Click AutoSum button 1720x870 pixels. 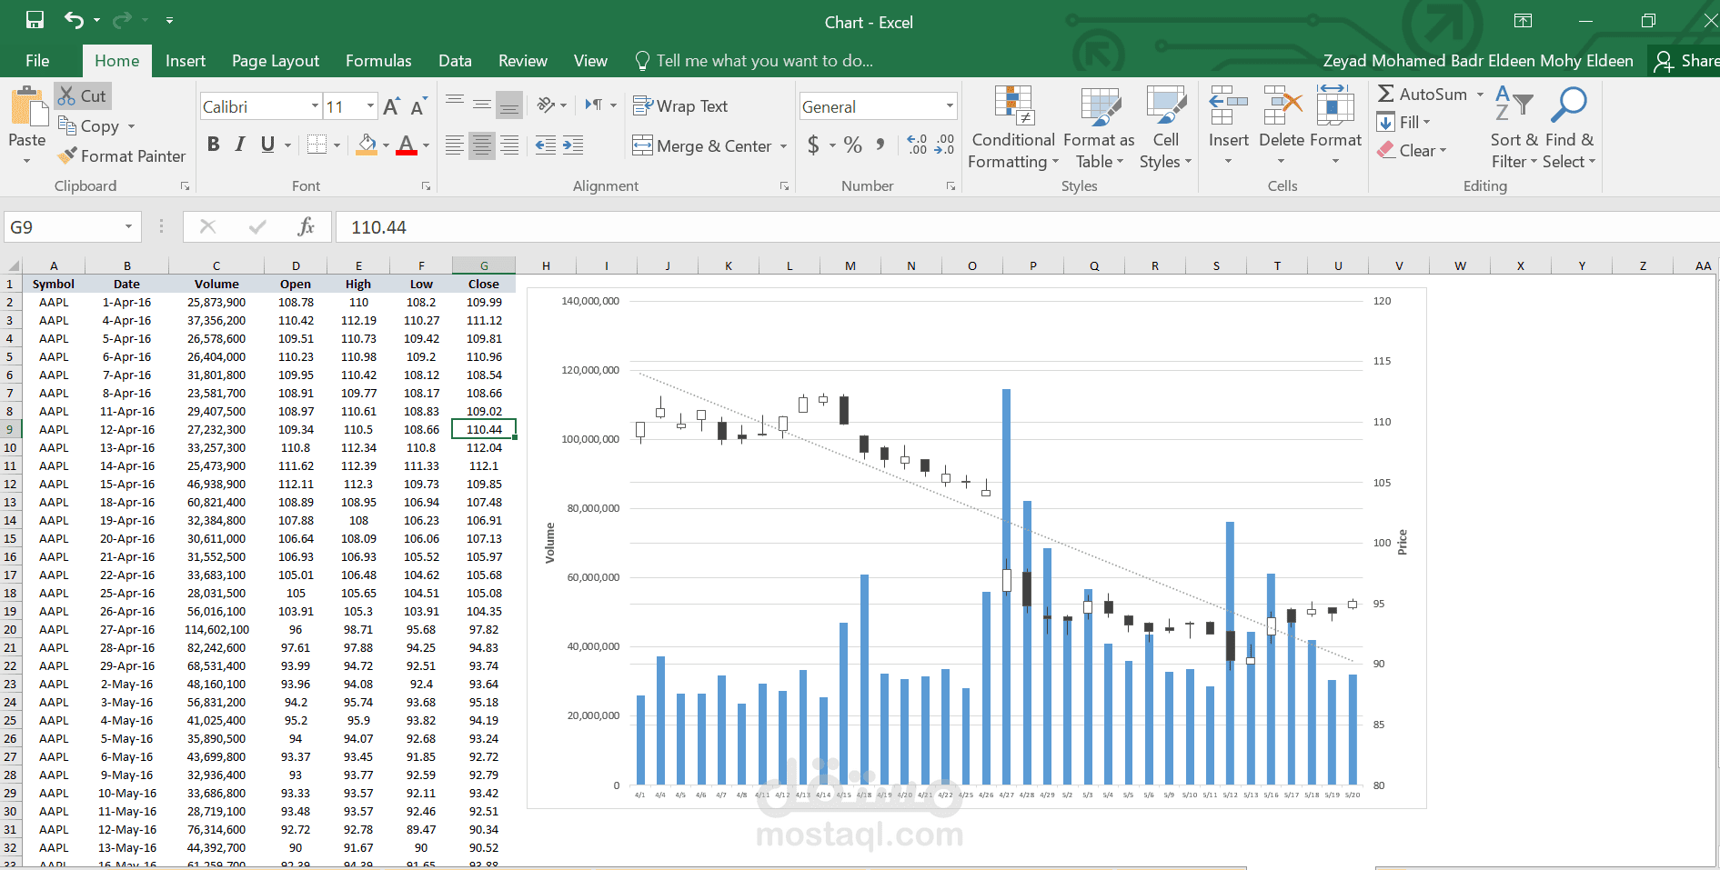[1422, 95]
